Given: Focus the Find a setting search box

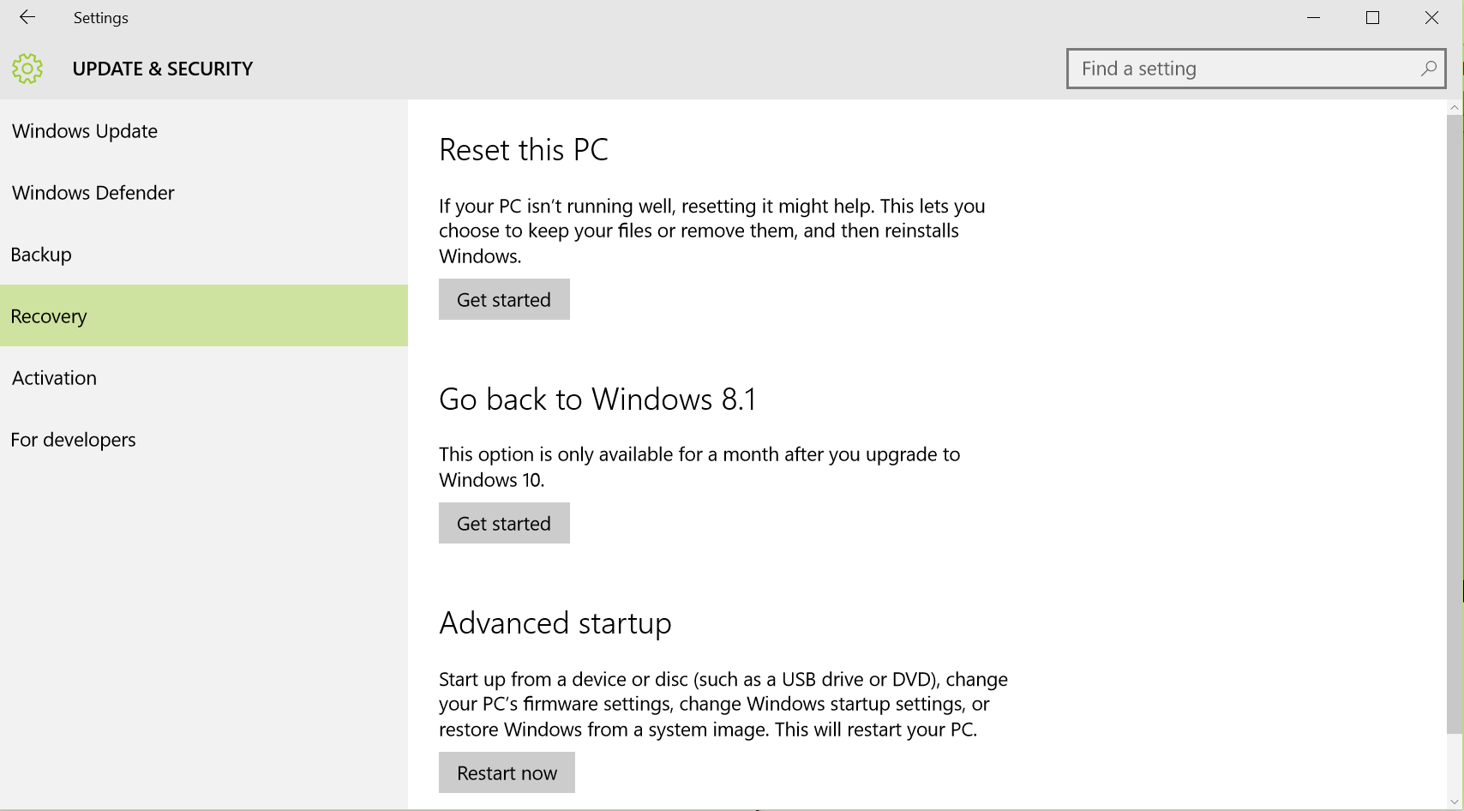Looking at the screenshot, I should click(x=1256, y=69).
